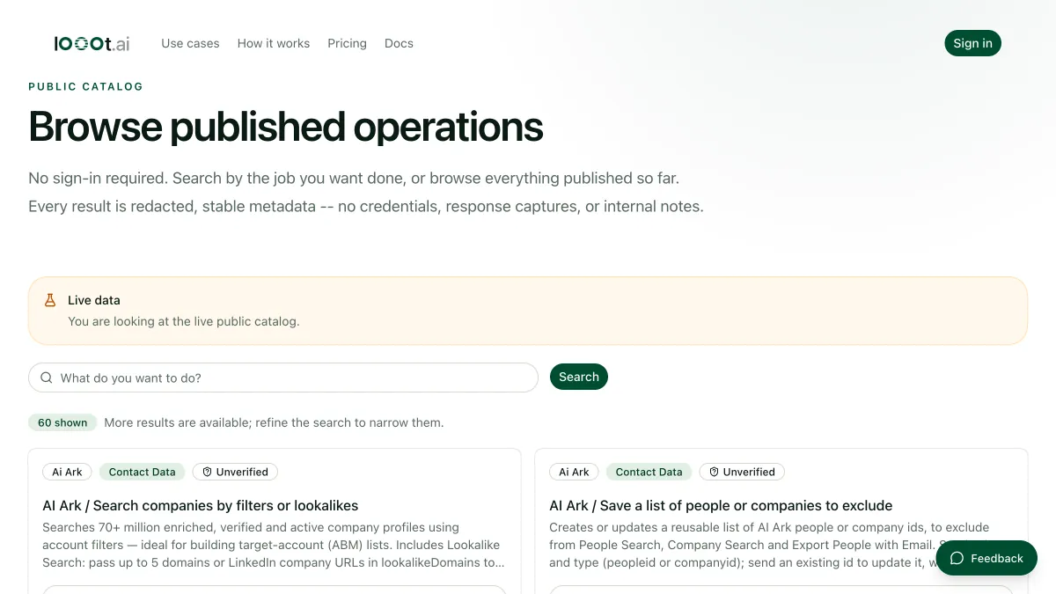Click the loot.ai logo
The image size is (1056, 594).
92,43
